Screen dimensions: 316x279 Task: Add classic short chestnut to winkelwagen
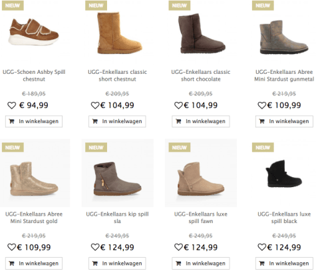pyautogui.click(x=117, y=121)
